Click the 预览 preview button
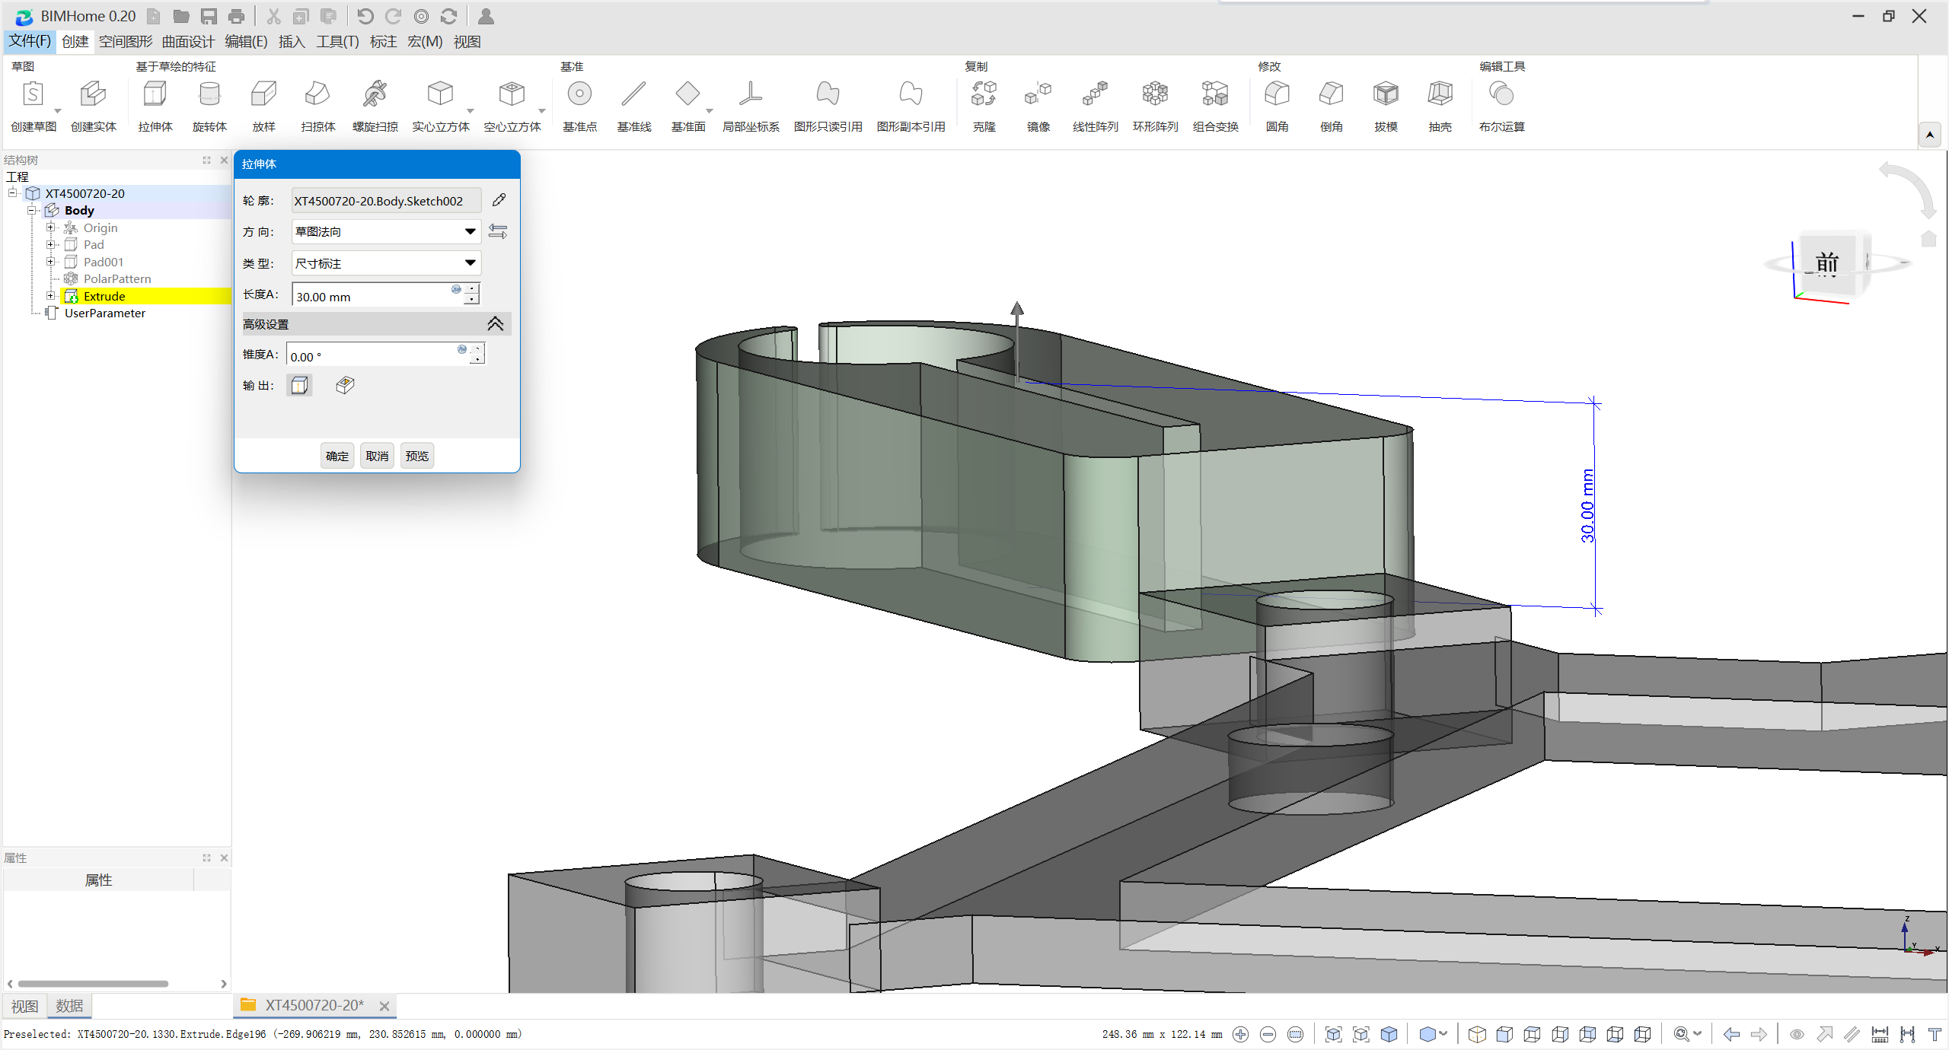 (416, 456)
